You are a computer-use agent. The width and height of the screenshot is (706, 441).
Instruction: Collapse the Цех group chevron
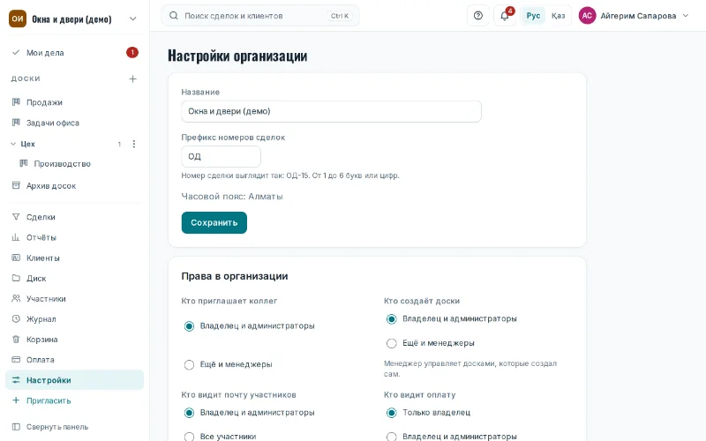[x=13, y=144]
